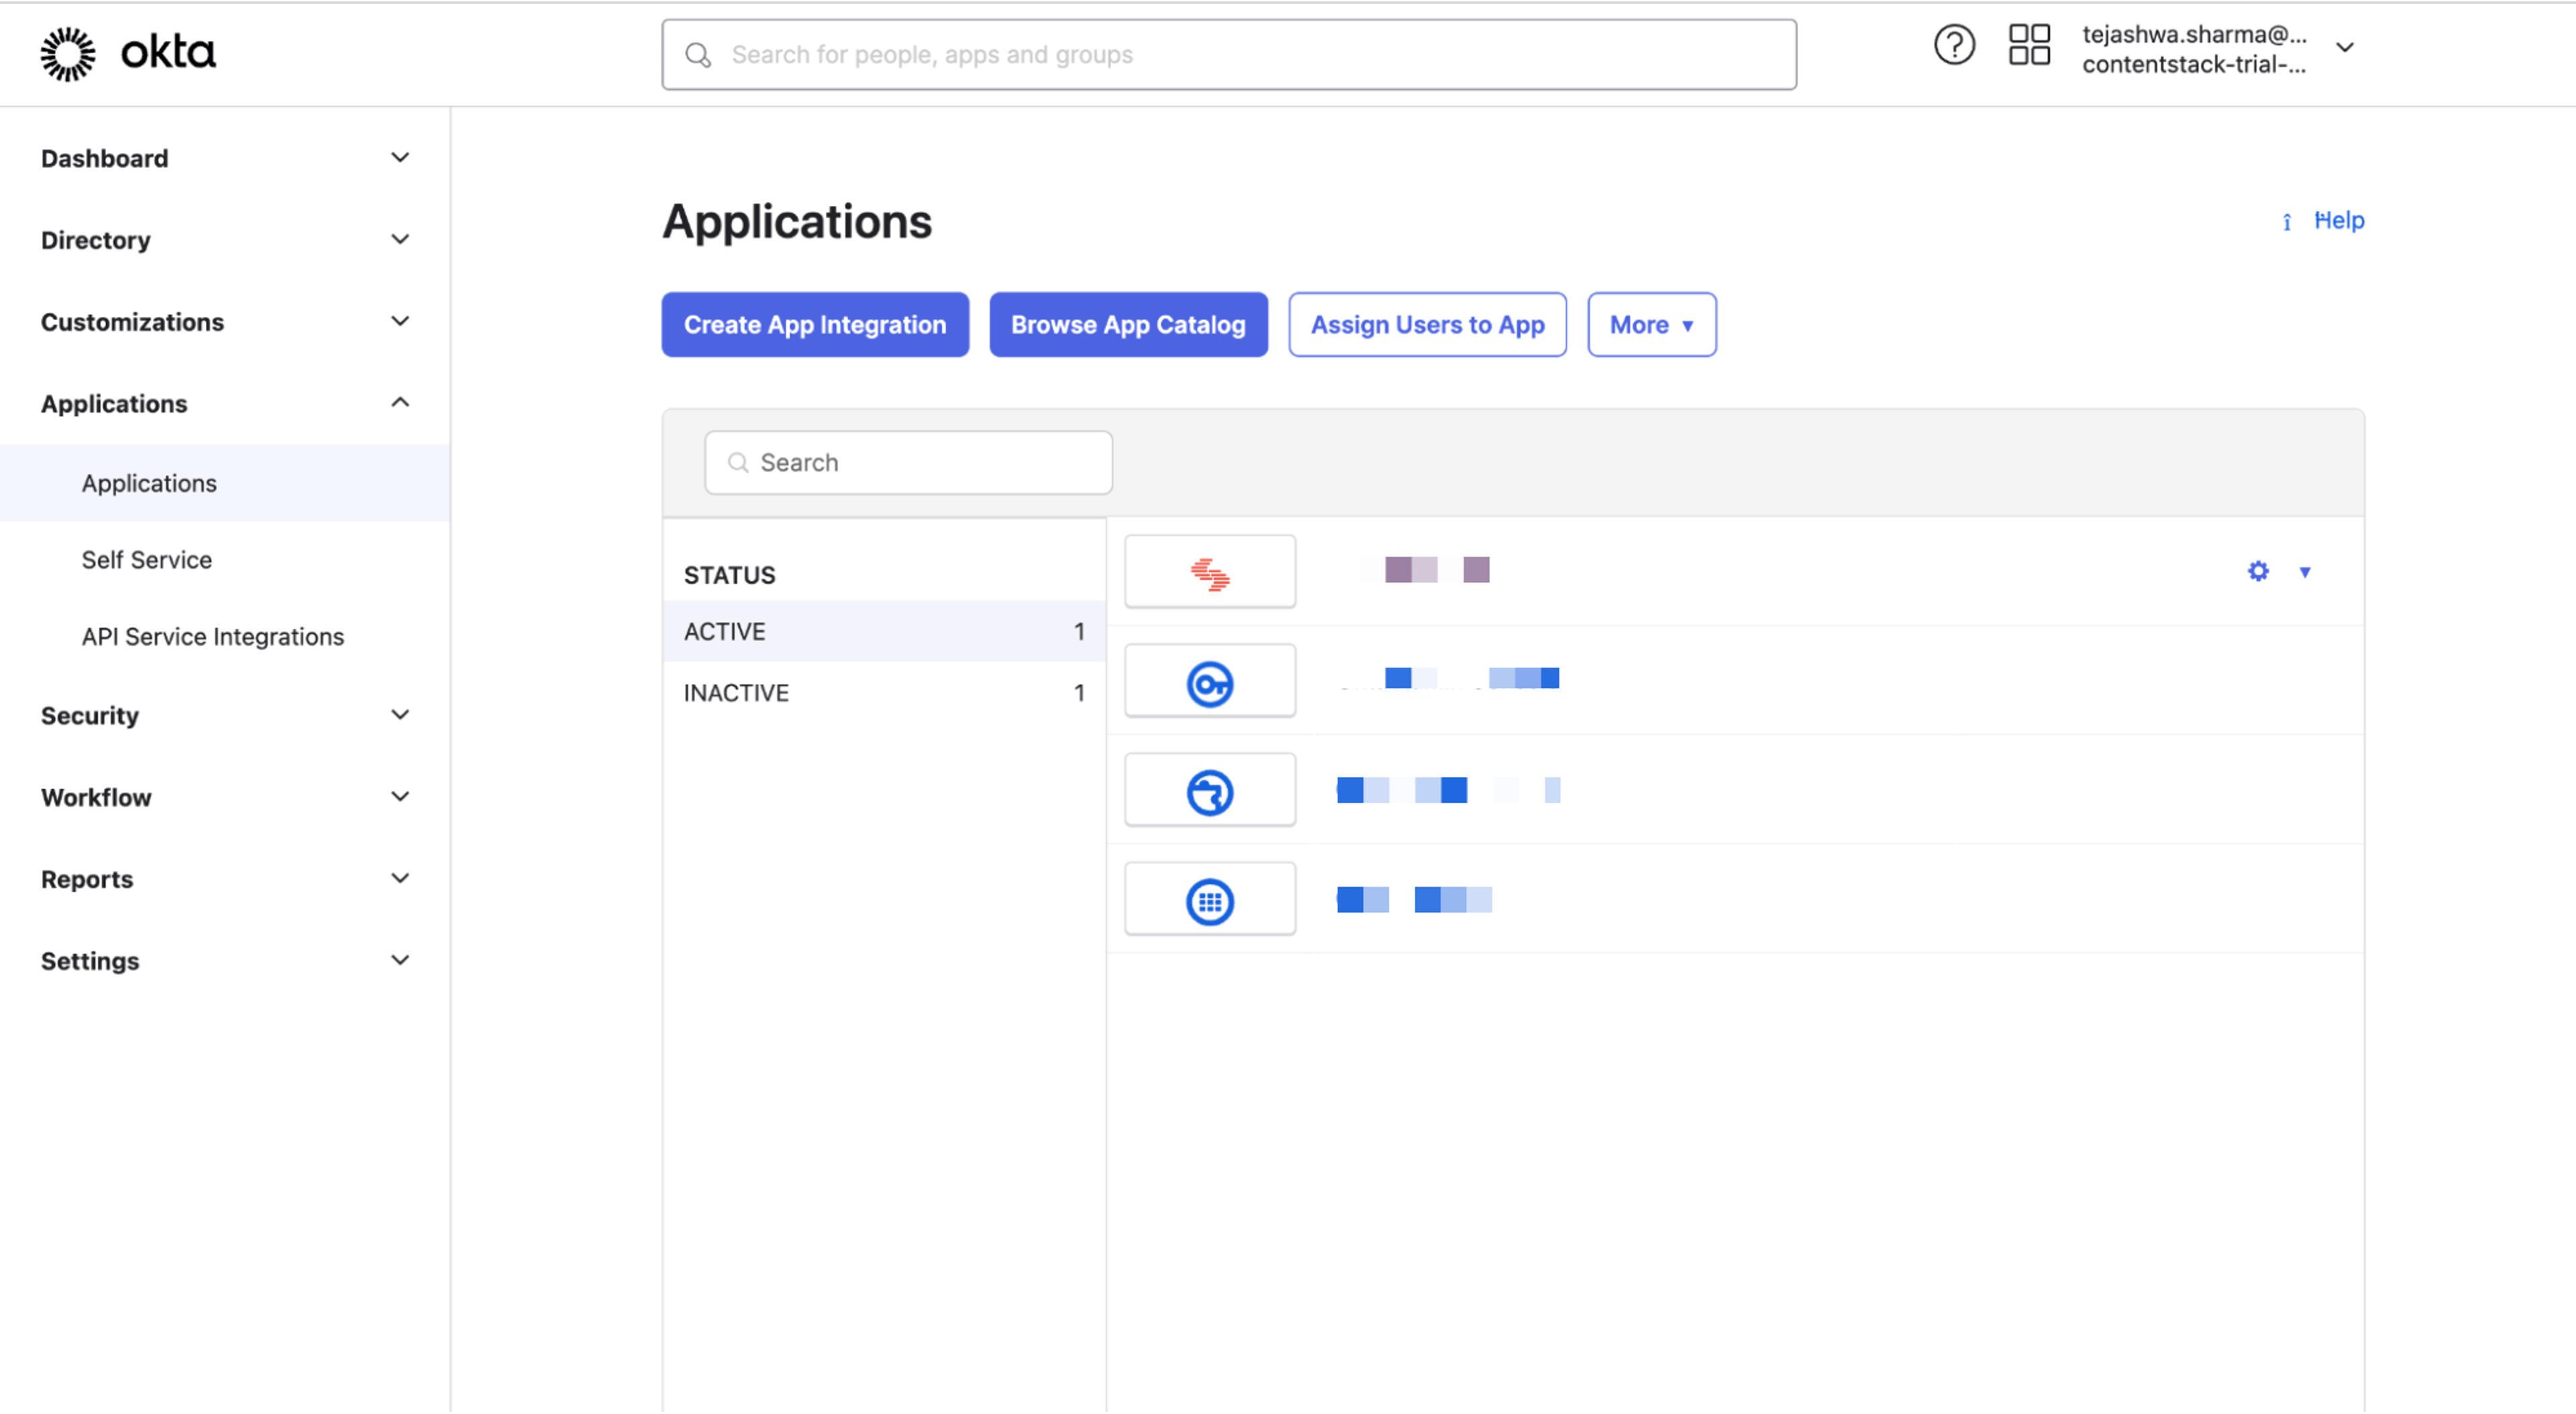Select Directory label in sidebar

point(95,240)
